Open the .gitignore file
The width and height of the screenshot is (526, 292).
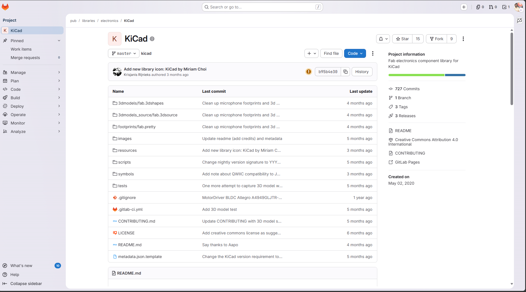(127, 198)
